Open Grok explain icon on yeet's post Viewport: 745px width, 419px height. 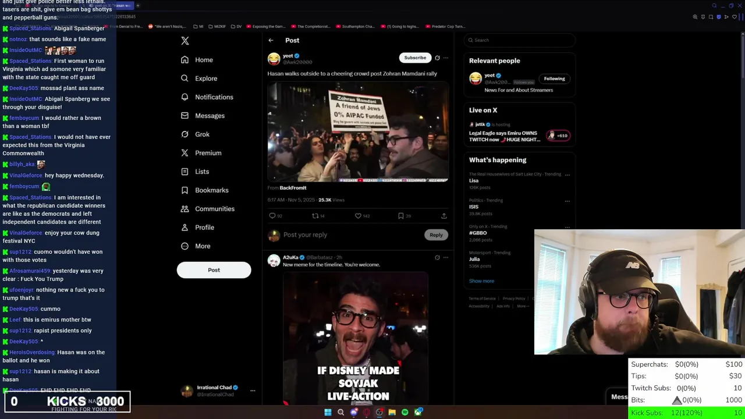(x=437, y=58)
